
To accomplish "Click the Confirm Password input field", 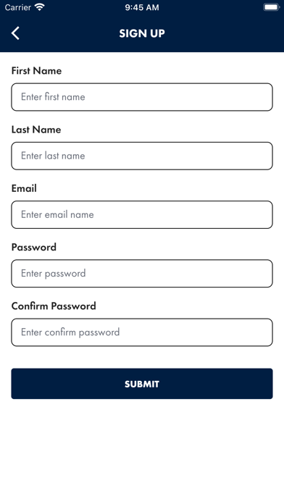I will point(142,332).
